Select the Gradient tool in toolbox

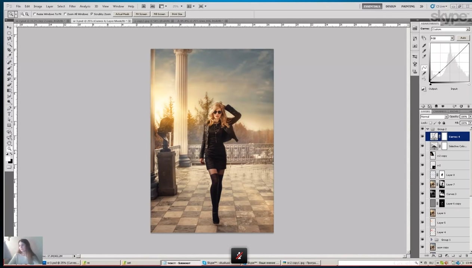tap(9, 91)
